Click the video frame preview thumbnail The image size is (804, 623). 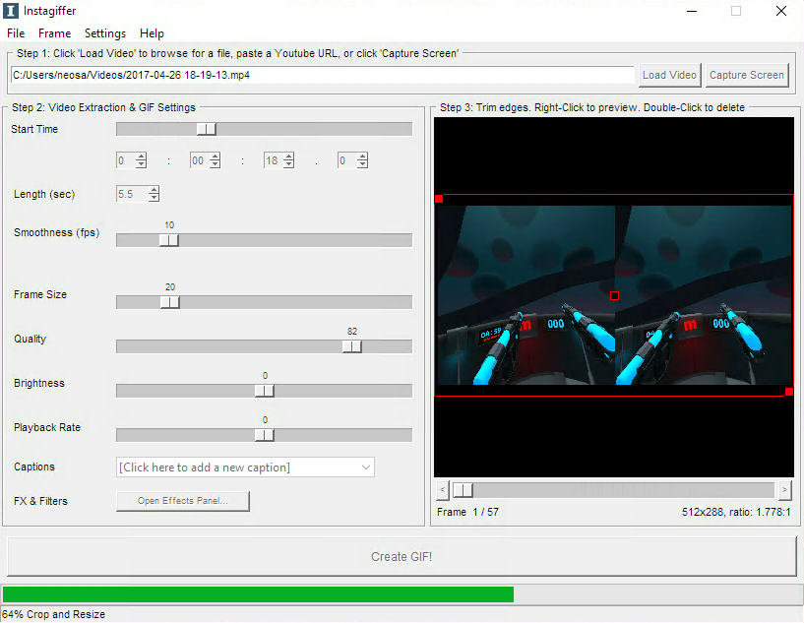pos(614,295)
